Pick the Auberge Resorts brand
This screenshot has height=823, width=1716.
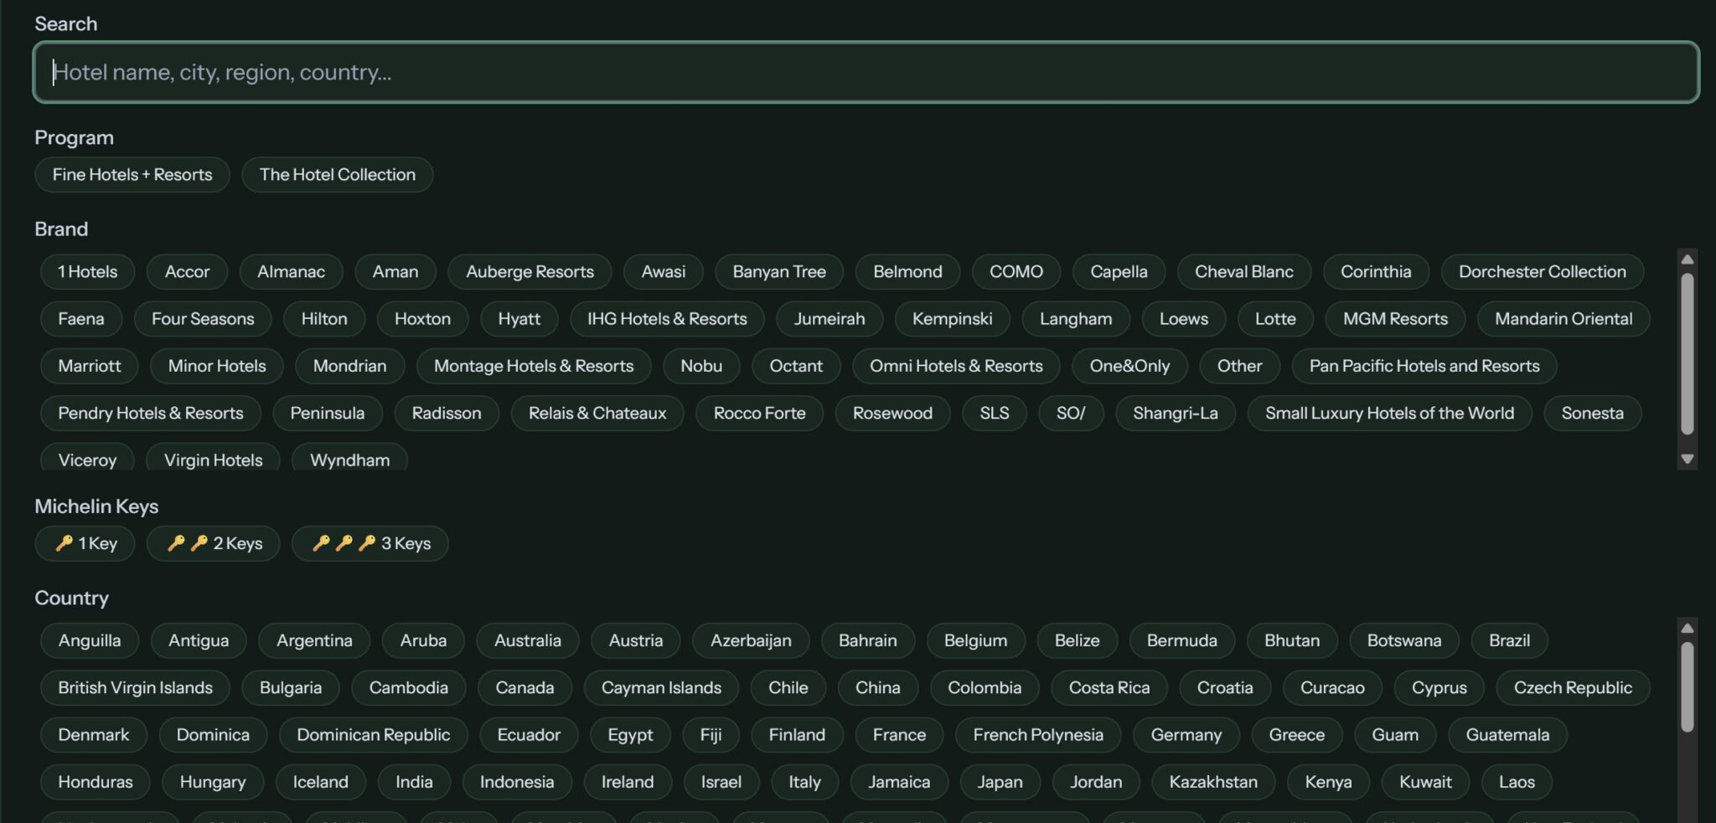point(530,272)
